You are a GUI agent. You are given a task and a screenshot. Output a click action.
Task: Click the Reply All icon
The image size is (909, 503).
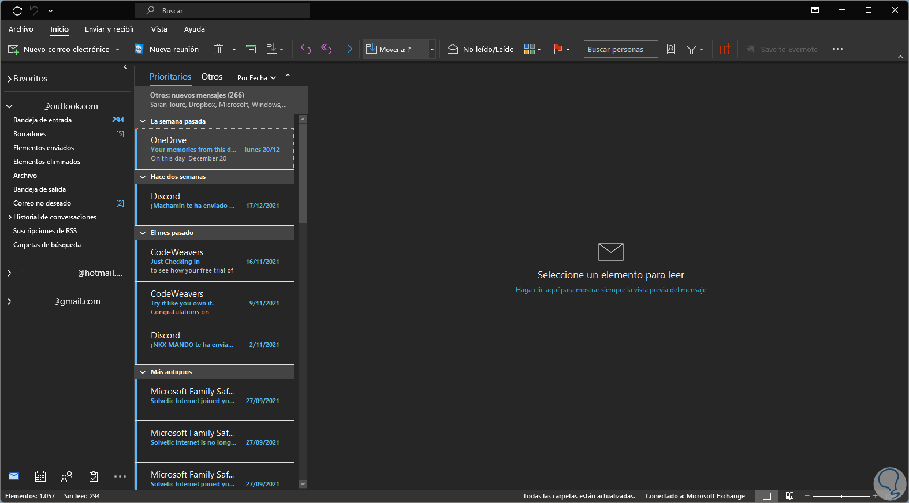click(326, 49)
